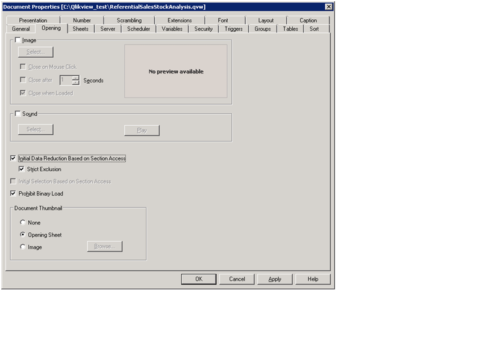Click the Play sound button

click(142, 130)
